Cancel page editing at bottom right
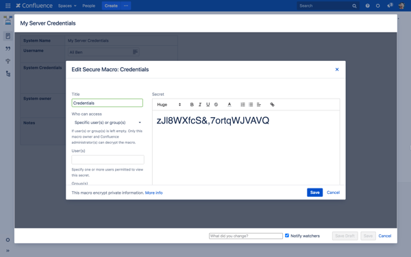 click(x=385, y=236)
